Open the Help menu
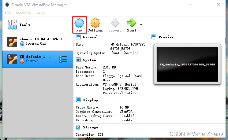The height and width of the screenshot is (140, 228). click(39, 13)
